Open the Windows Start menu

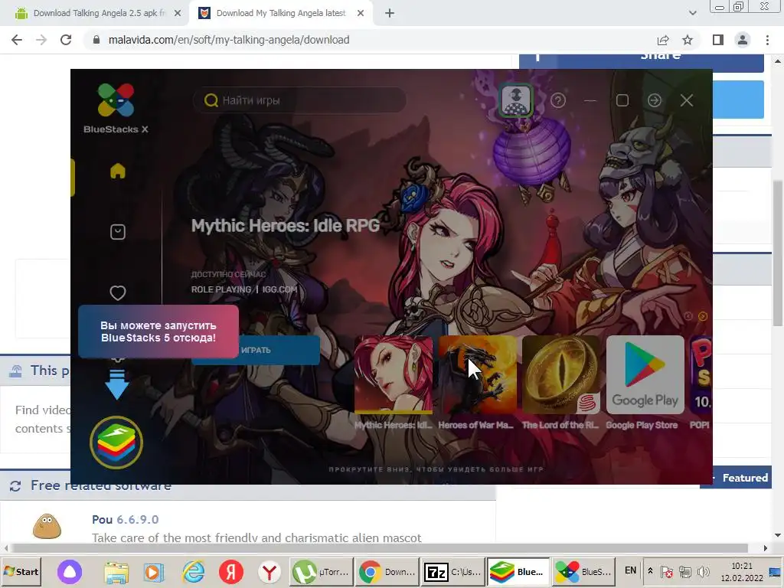(x=21, y=571)
